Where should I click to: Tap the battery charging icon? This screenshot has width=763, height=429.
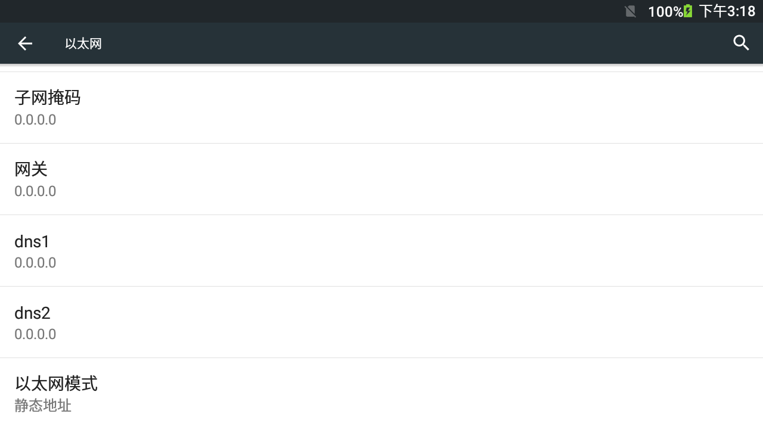click(x=688, y=11)
